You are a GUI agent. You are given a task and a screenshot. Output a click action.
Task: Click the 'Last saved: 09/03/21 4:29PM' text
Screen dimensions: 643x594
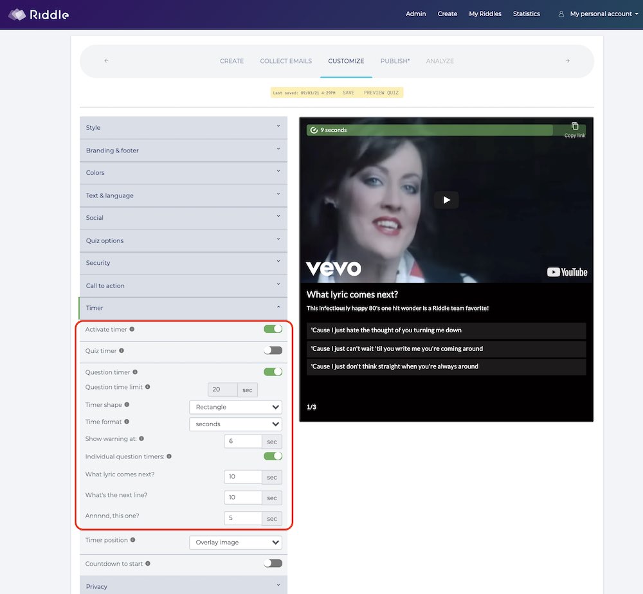tap(304, 93)
